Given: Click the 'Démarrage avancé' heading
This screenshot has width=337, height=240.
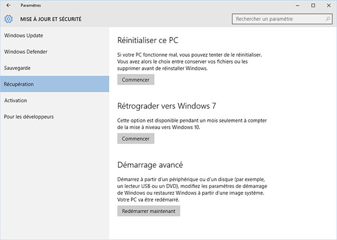Looking at the screenshot, I should [x=150, y=165].
